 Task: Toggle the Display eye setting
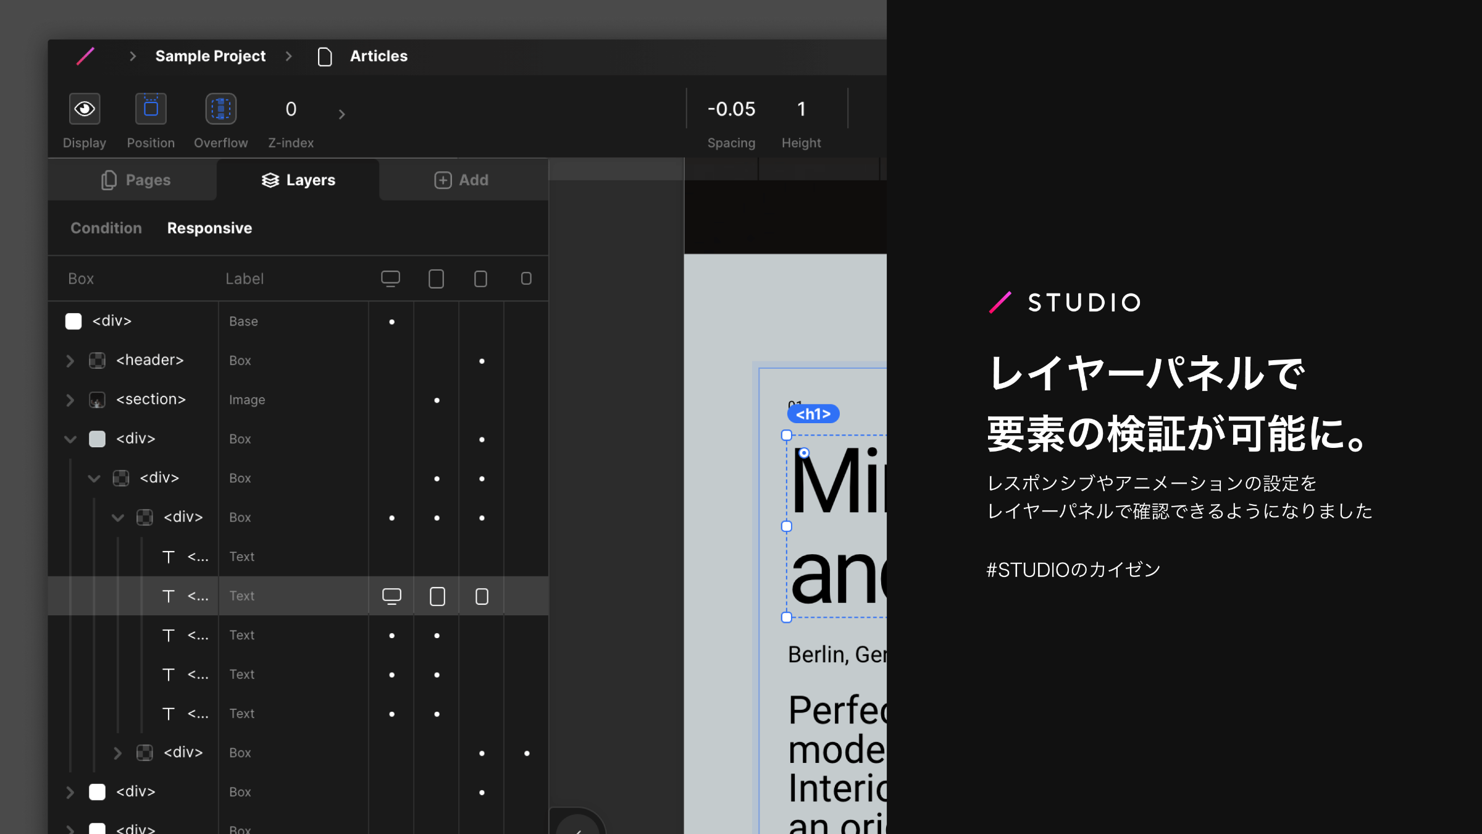click(x=85, y=109)
